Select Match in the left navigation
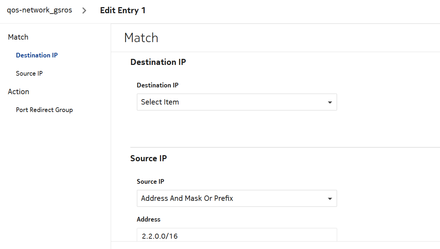 tap(18, 37)
